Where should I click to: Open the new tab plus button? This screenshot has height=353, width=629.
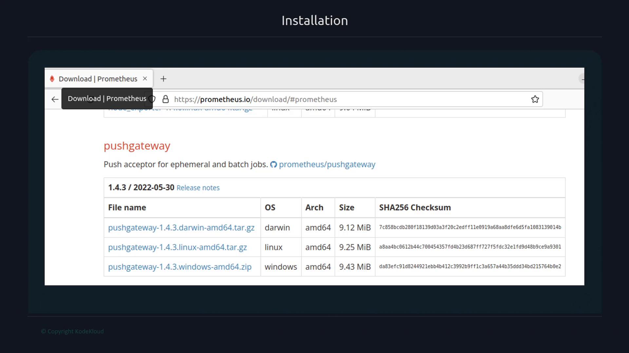tap(163, 79)
